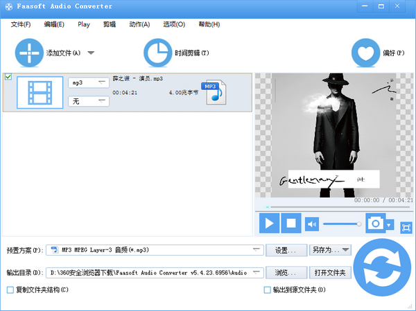Image resolution: width=416 pixels, height=311 pixels.
Task: Open the 选项(O) menu
Action: pos(174,24)
